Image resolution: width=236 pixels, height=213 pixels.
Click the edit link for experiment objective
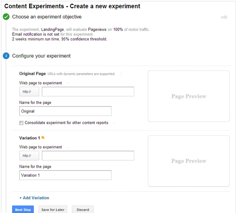click(x=224, y=17)
